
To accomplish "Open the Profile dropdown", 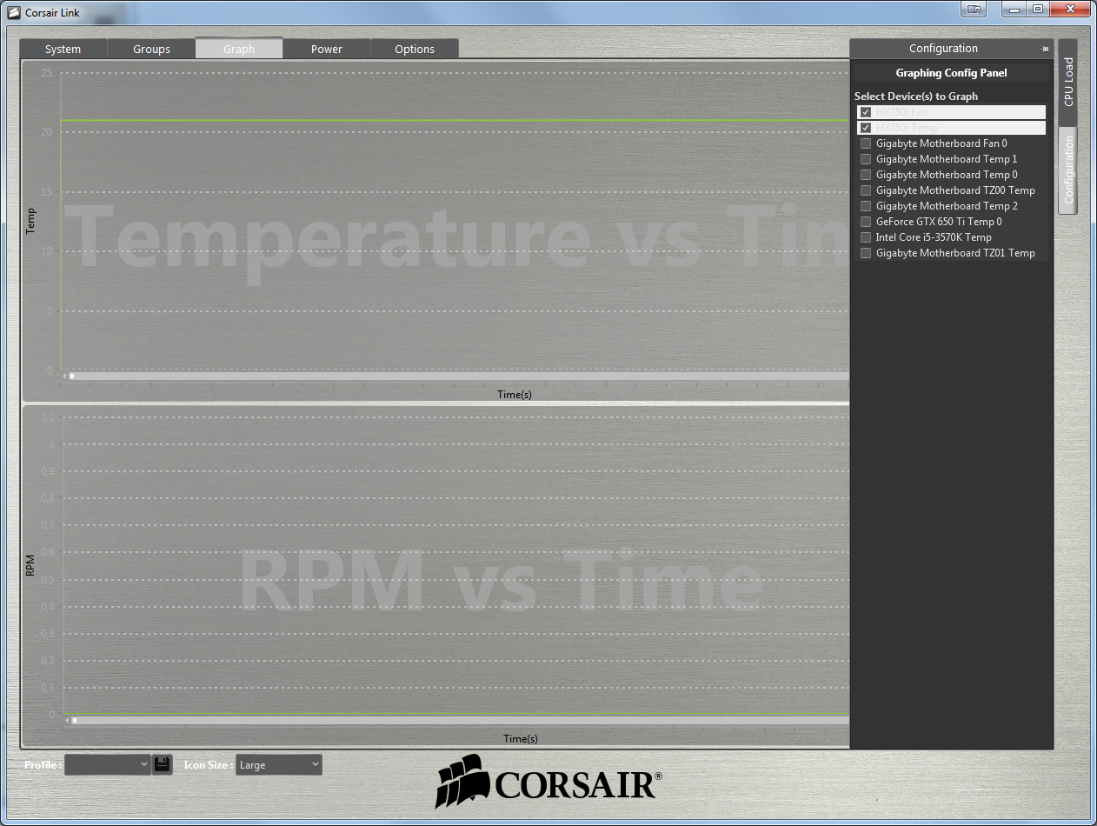I will [x=108, y=764].
